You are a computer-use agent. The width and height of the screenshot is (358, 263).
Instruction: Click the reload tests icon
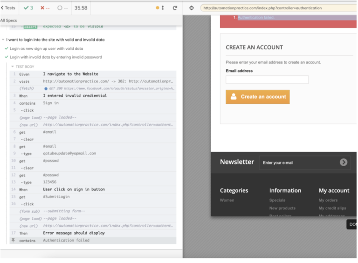(x=175, y=8)
